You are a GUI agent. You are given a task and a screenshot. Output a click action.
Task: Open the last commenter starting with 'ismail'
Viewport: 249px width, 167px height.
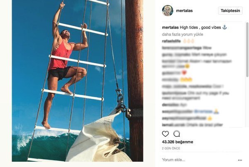tap(167, 124)
